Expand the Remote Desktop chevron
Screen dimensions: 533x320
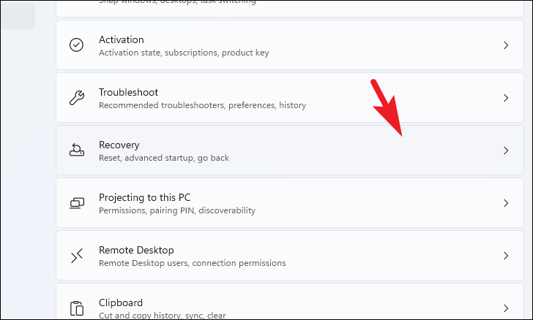pos(506,256)
